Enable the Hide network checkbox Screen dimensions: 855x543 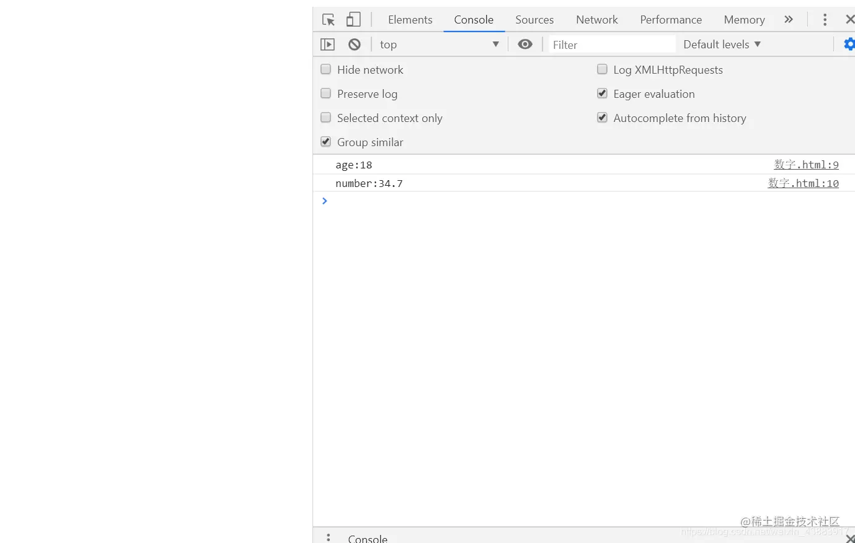(326, 69)
